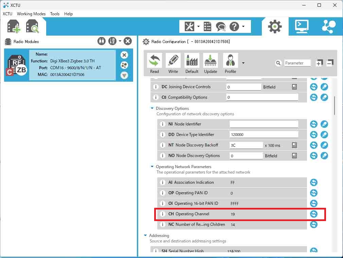Screen dimensions: 343x258
Task: Open the Configuration working mode gear
Action: tap(275, 26)
